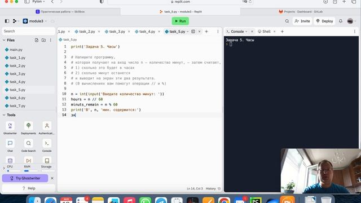This screenshot has width=361, height=203.
Task: Open browser downloads icon
Action: (325, 2)
